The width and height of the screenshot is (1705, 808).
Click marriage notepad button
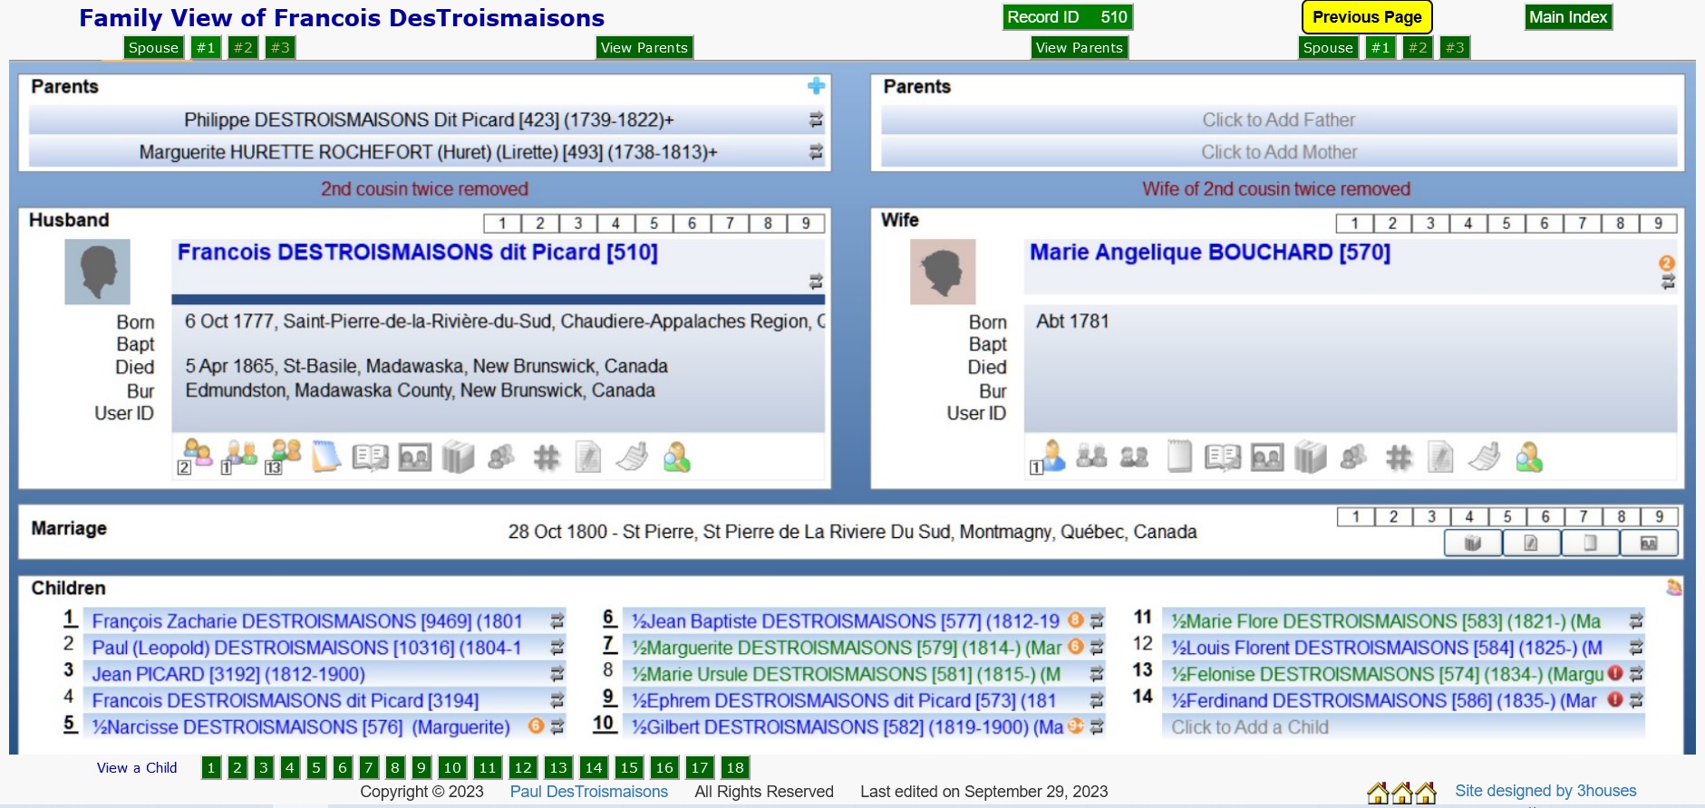(1590, 543)
